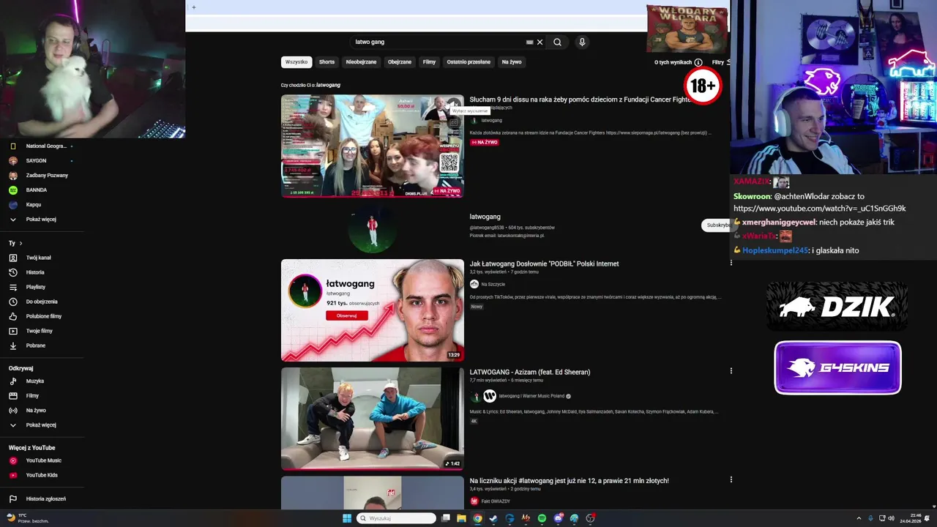The width and height of the screenshot is (937, 527).
Task: Open Spotify from the taskbar
Action: click(x=542, y=518)
